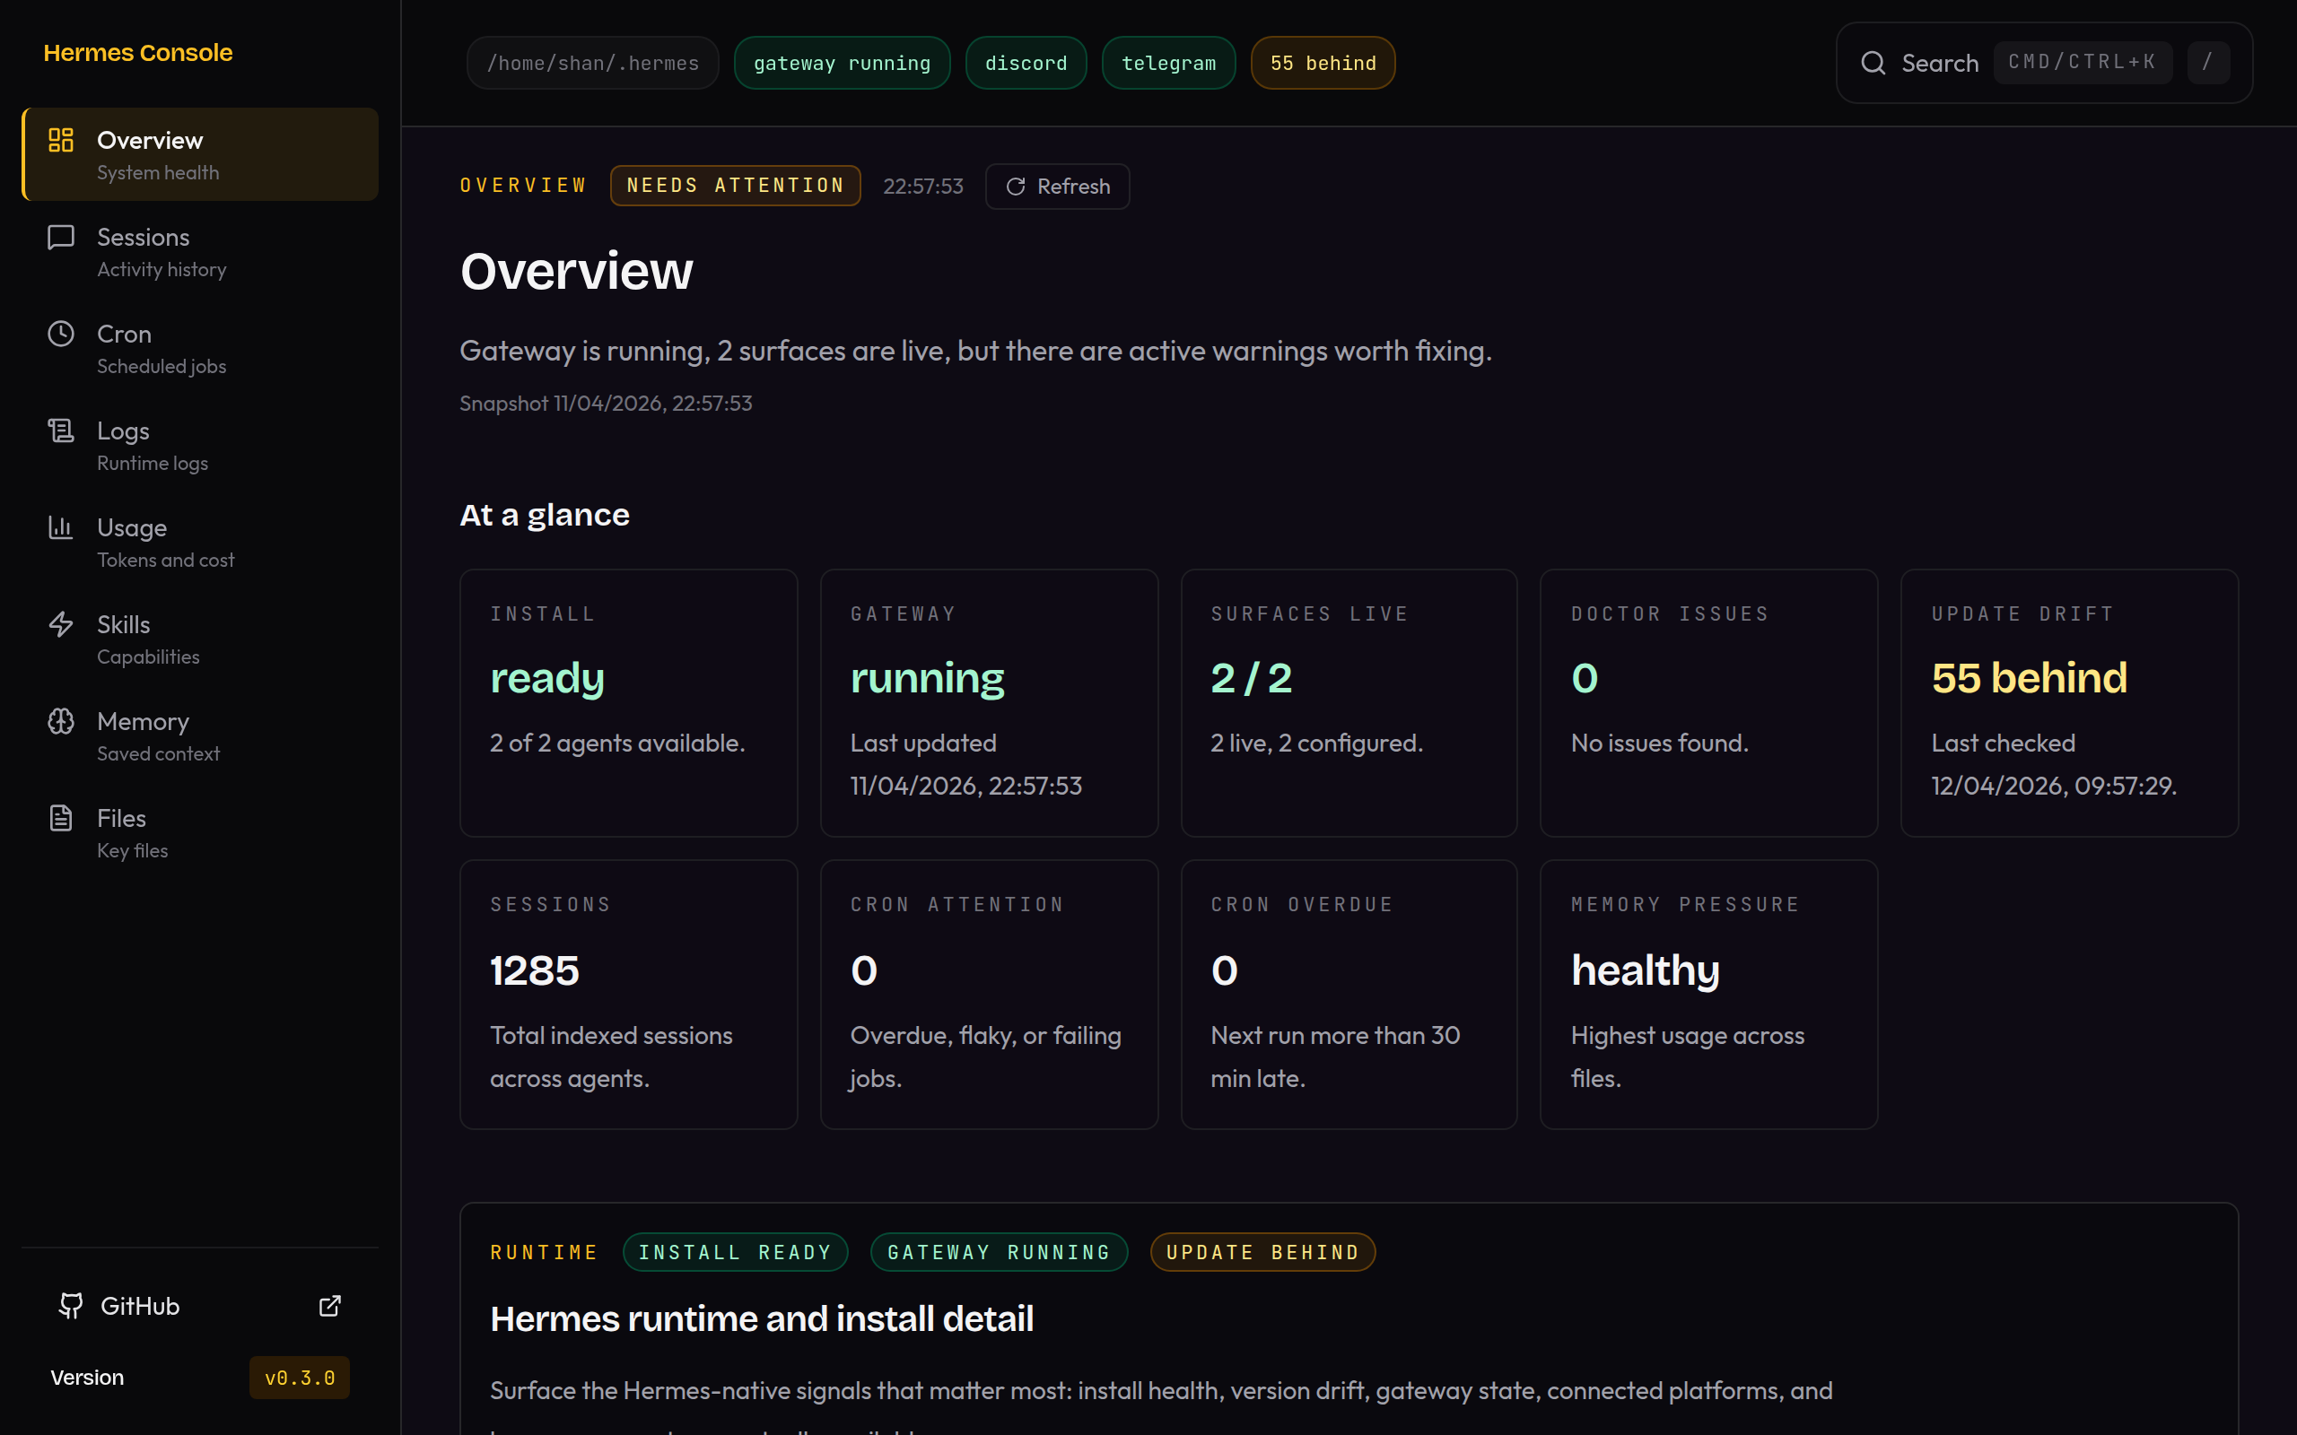Toggle the telegram platform chip

(1167, 62)
